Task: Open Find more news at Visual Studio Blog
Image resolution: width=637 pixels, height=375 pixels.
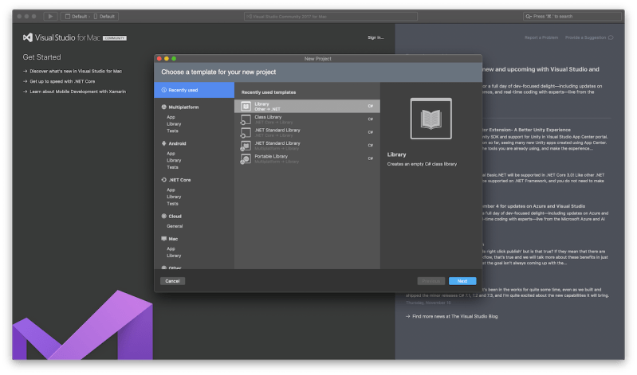Action: 455,316
